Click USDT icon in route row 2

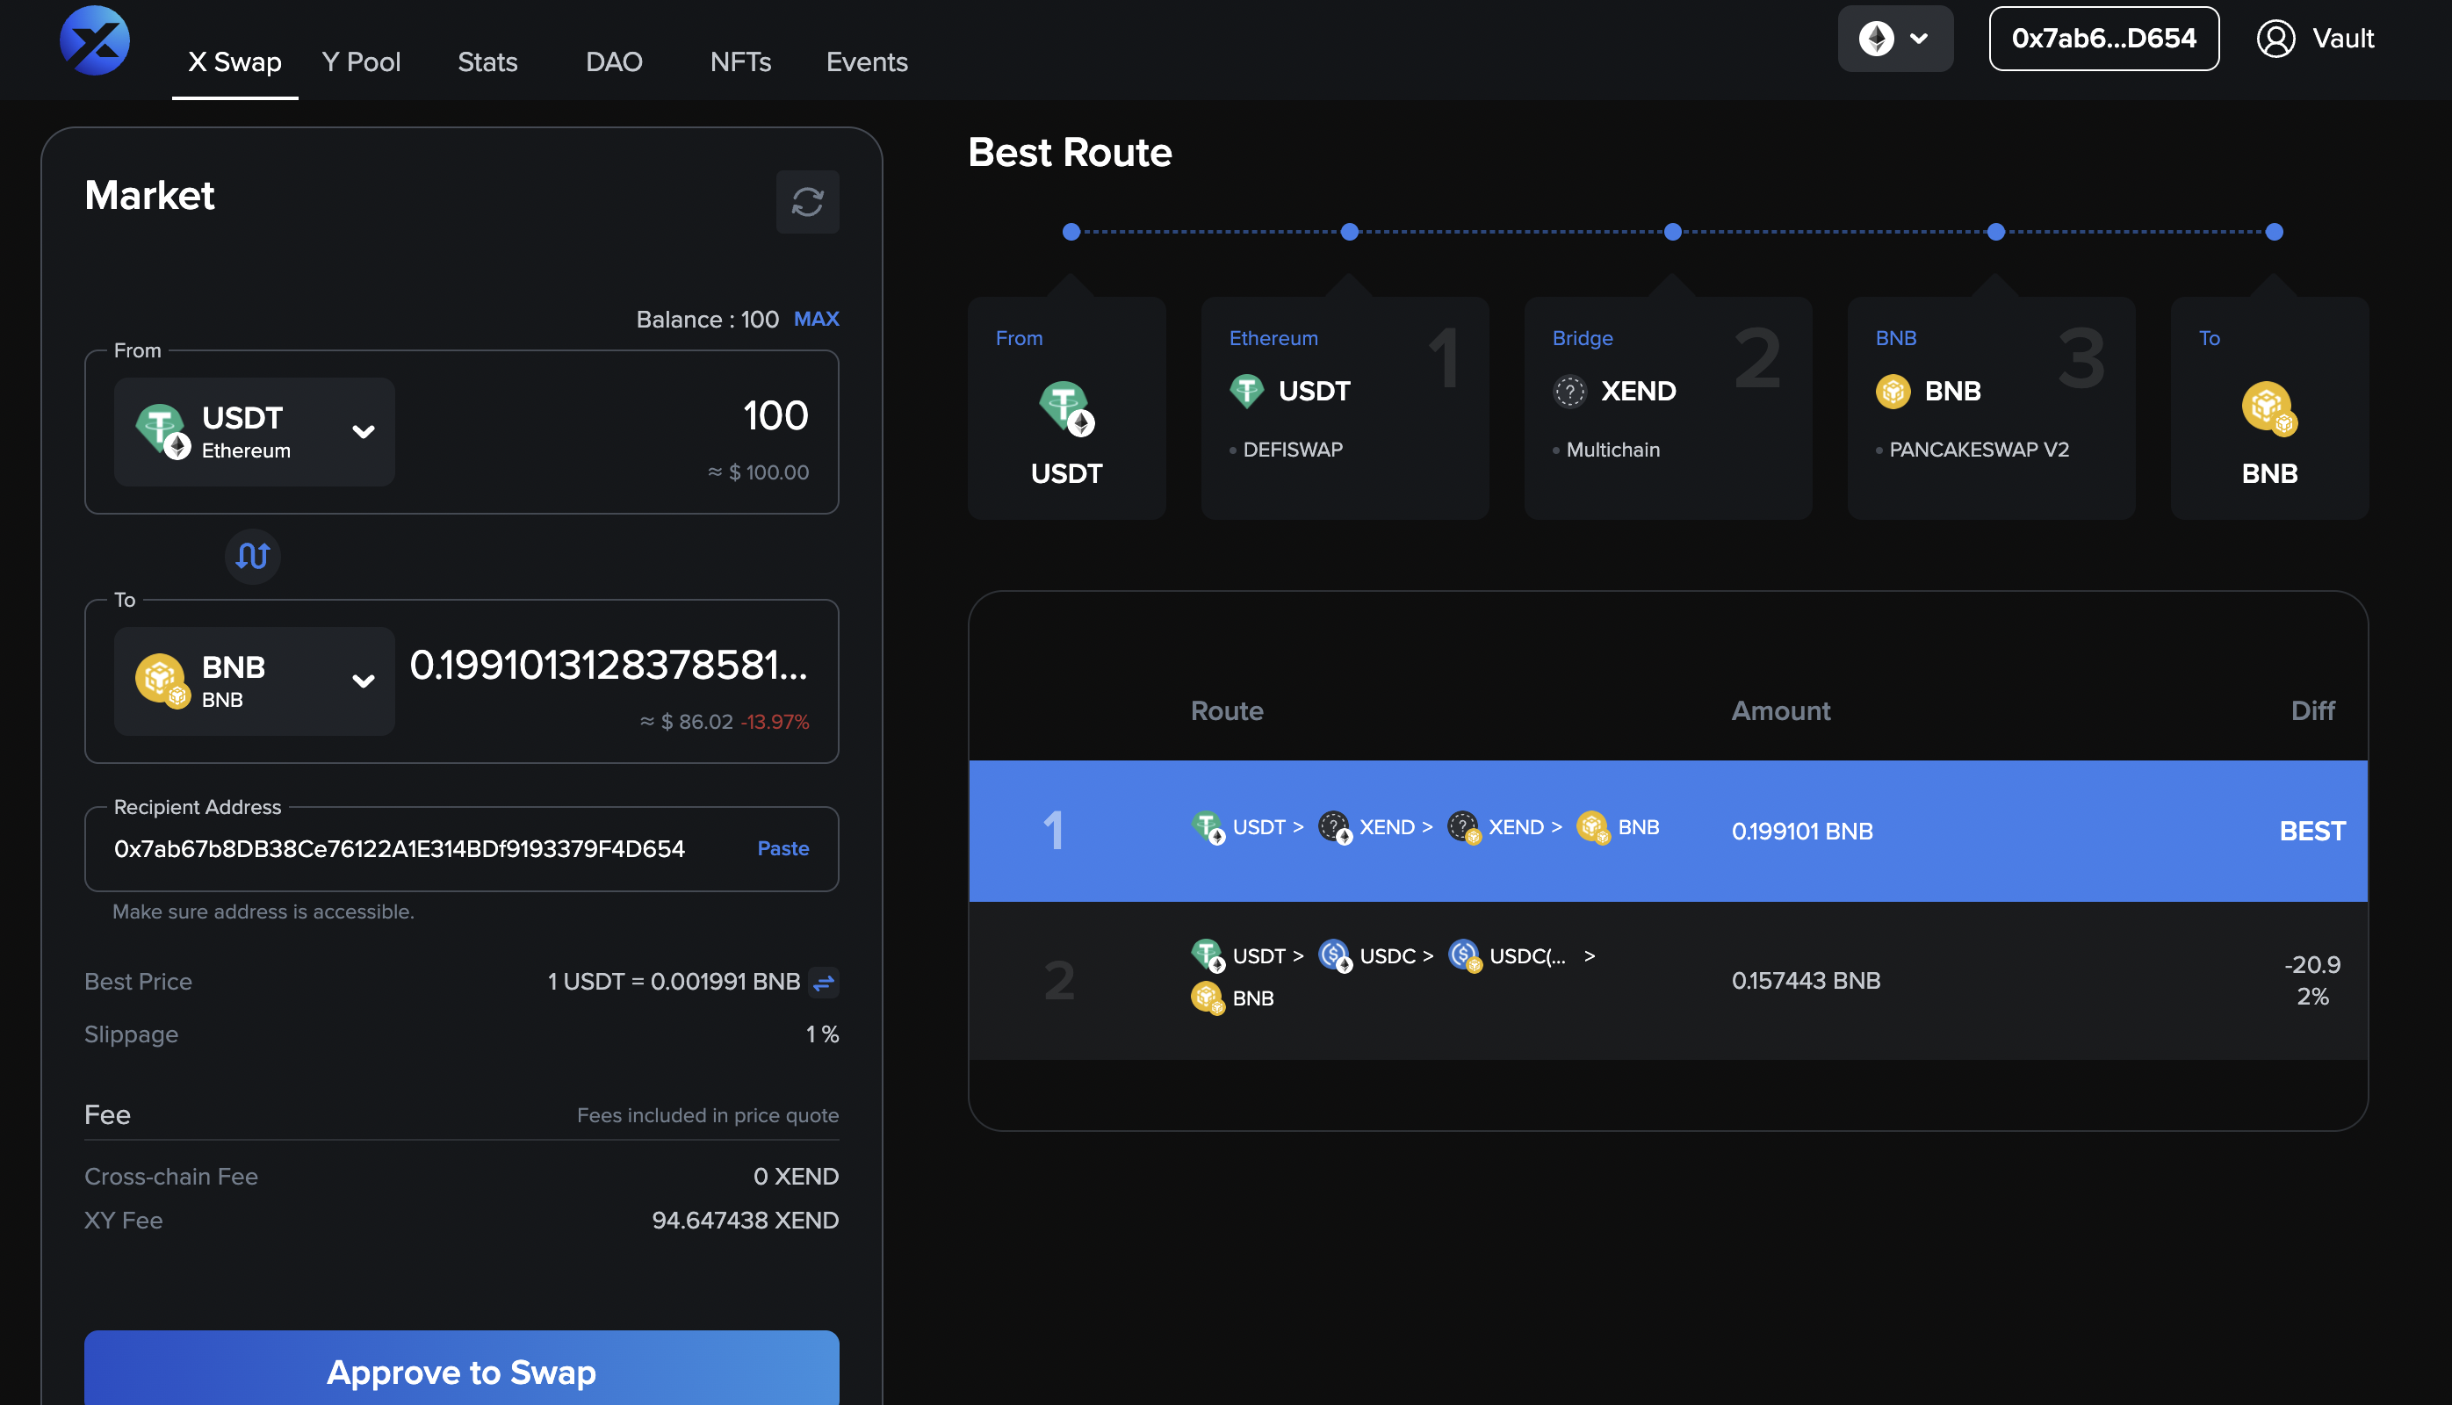click(1208, 955)
